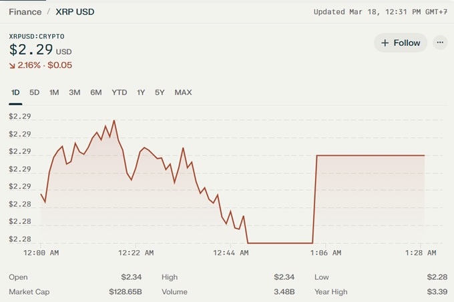The width and height of the screenshot is (454, 302).
Task: Switch to the 5D chart range
Action: [x=35, y=93]
